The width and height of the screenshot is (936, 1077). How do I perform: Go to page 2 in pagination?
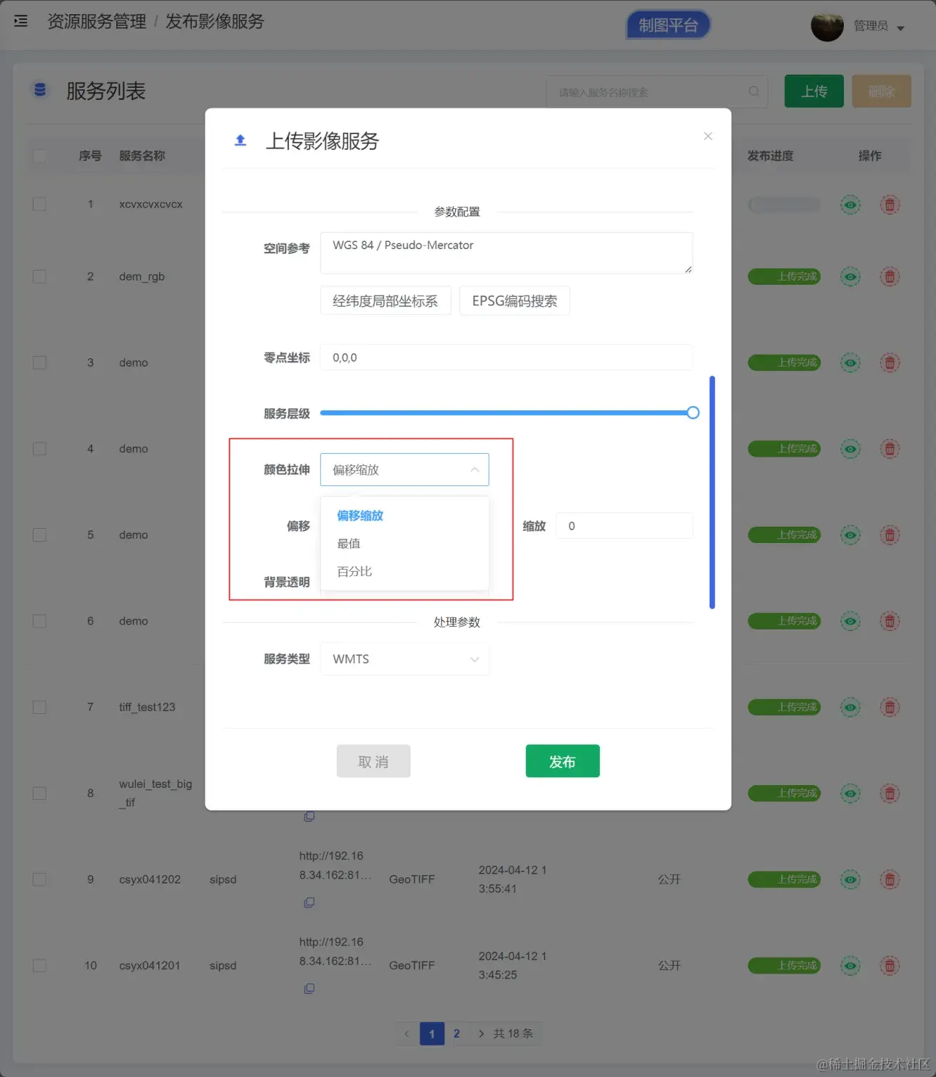457,1033
